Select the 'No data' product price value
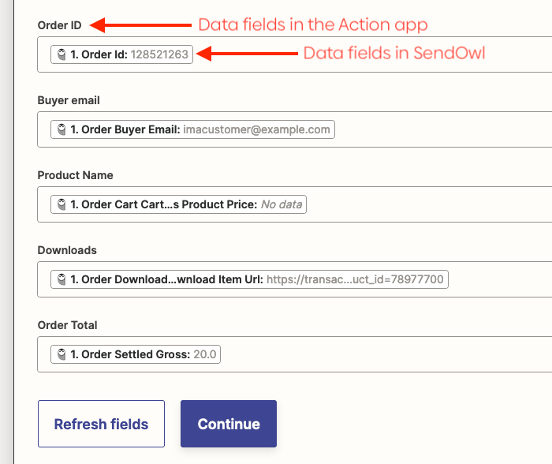 (x=281, y=204)
